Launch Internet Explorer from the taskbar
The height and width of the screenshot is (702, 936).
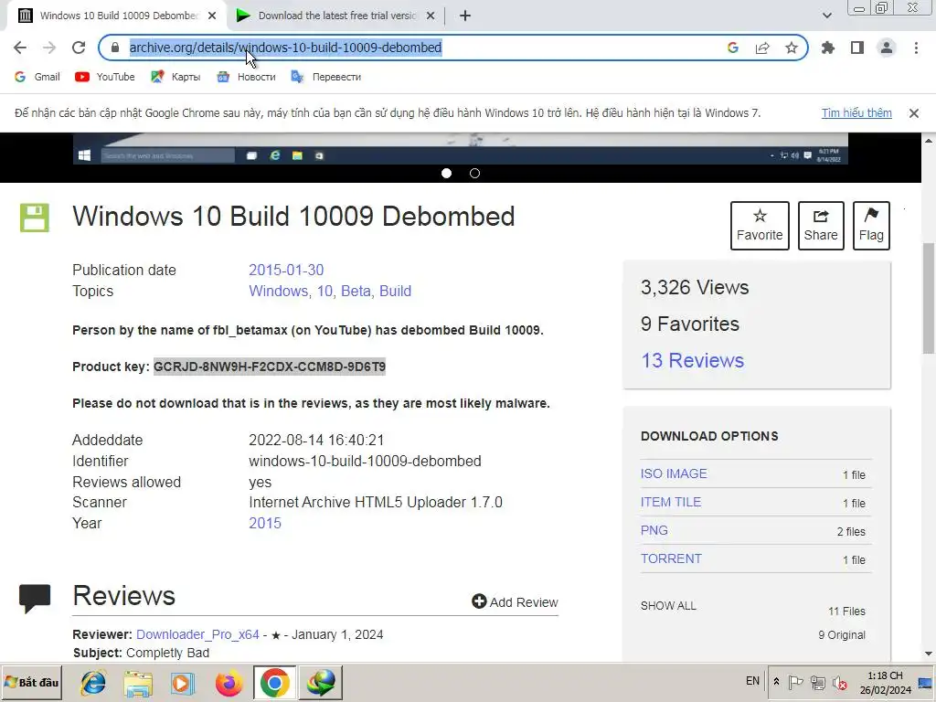[x=93, y=683]
